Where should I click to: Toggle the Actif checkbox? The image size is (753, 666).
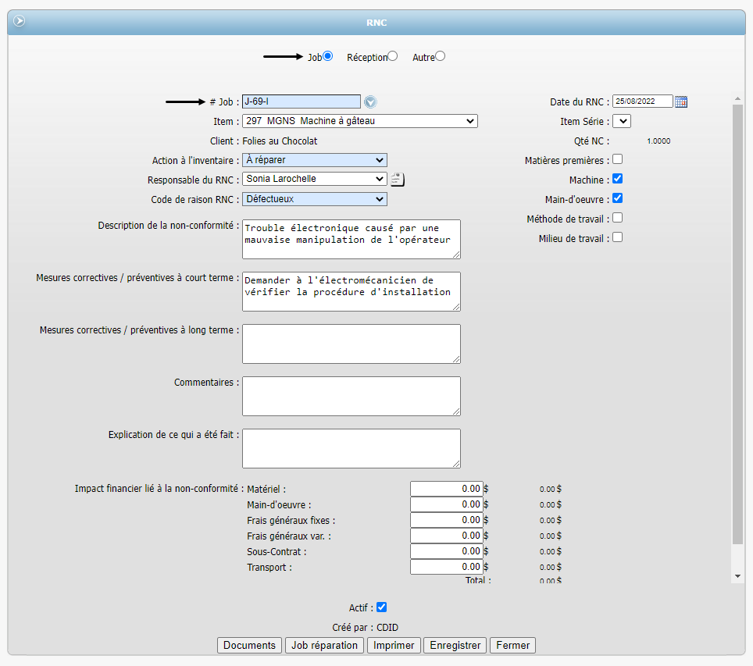(381, 607)
